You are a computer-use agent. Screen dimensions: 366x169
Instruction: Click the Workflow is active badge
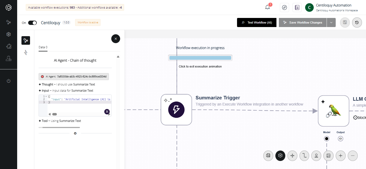tap(88, 22)
